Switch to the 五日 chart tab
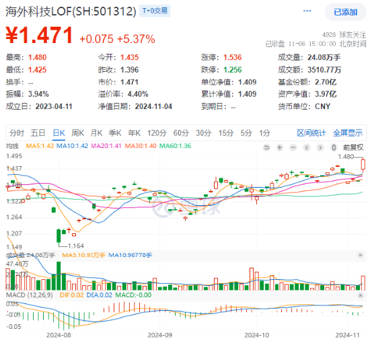The image size is (370, 339). point(38,133)
